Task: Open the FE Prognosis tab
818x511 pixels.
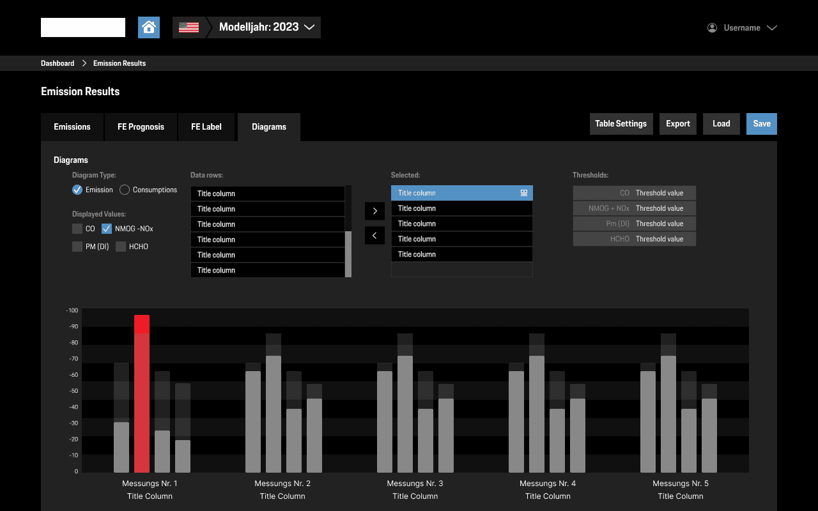Action: pyautogui.click(x=141, y=127)
